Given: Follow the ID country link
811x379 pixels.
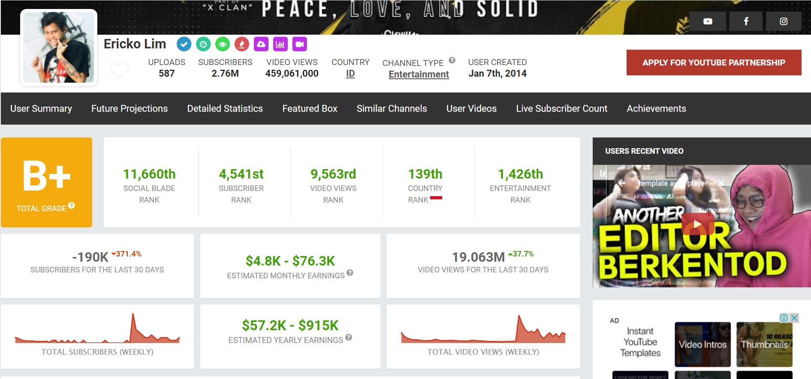Looking at the screenshot, I should [x=350, y=74].
